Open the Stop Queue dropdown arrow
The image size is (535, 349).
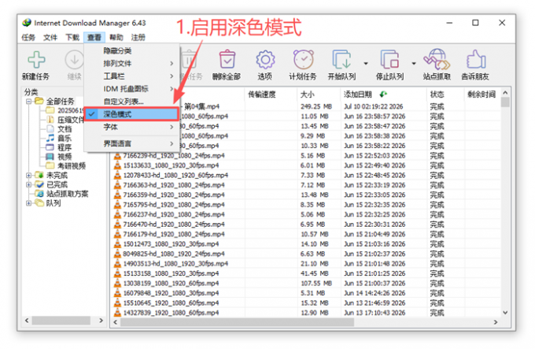414,64
